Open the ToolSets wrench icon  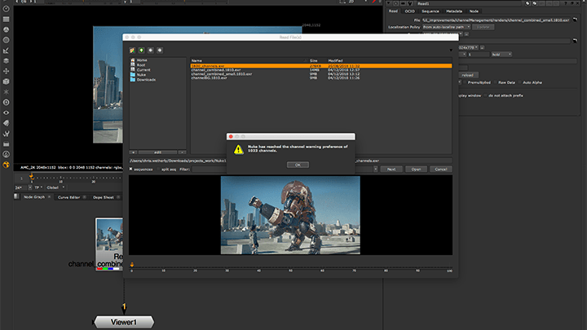pyautogui.click(x=6, y=134)
